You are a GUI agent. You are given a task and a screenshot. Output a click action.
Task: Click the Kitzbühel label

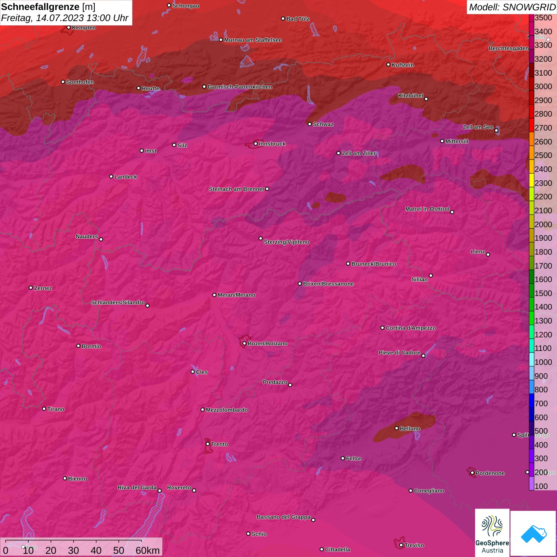[x=411, y=95]
